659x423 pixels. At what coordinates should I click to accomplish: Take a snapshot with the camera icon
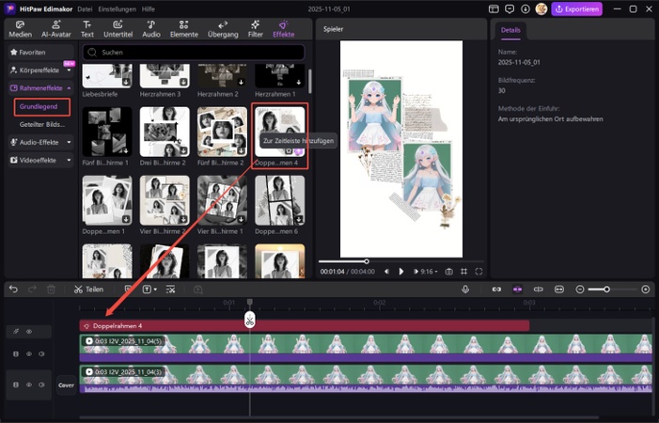click(x=449, y=271)
